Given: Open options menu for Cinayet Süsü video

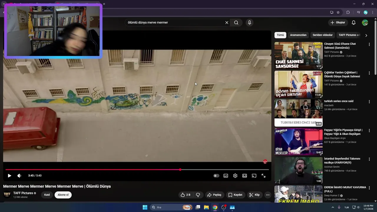Looking at the screenshot, I should [x=369, y=44].
